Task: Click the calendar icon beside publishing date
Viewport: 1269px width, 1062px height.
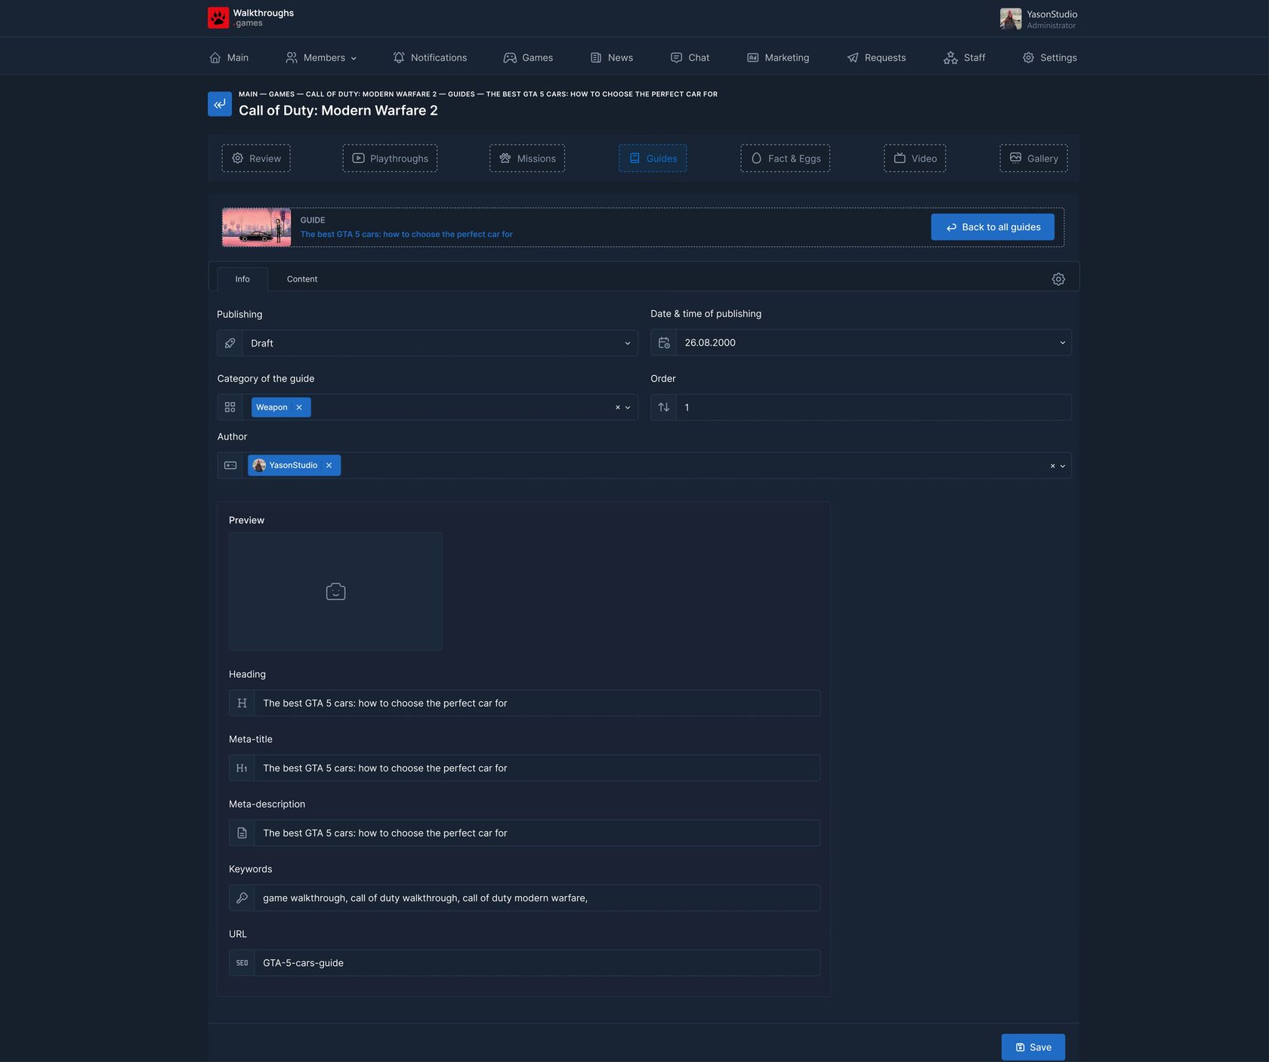Action: pos(664,343)
